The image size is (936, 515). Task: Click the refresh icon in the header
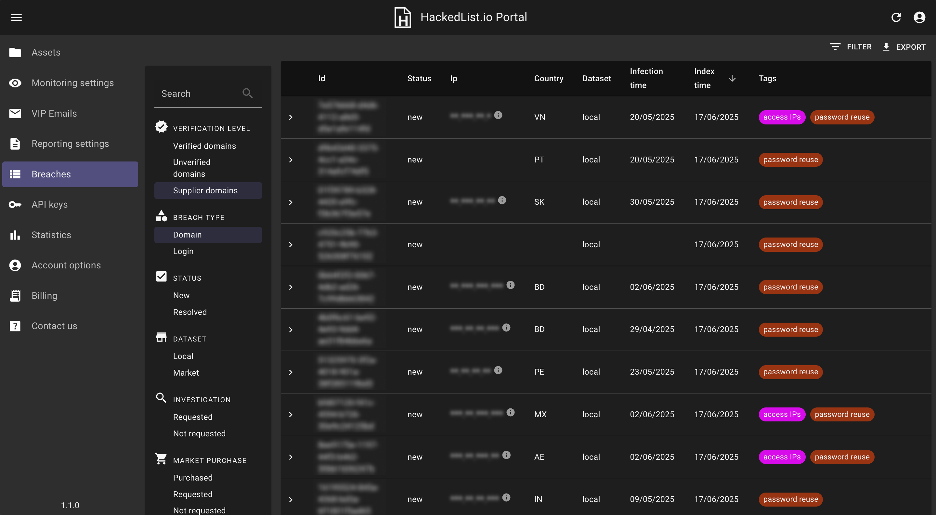click(896, 17)
